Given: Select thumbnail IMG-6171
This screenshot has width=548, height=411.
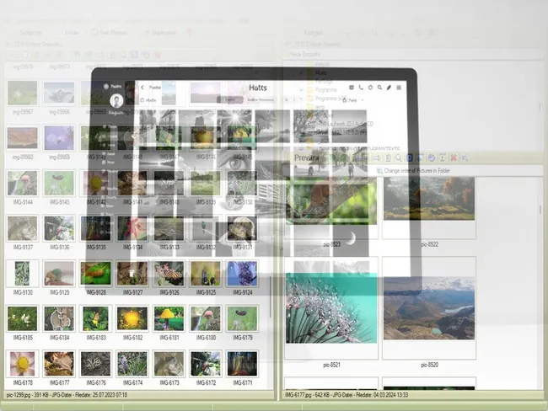Looking at the screenshot, I should pyautogui.click(x=242, y=364).
